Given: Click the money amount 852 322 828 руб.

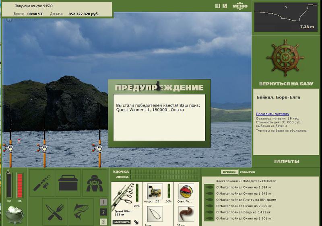Looking at the screenshot, I should coord(83,14).
